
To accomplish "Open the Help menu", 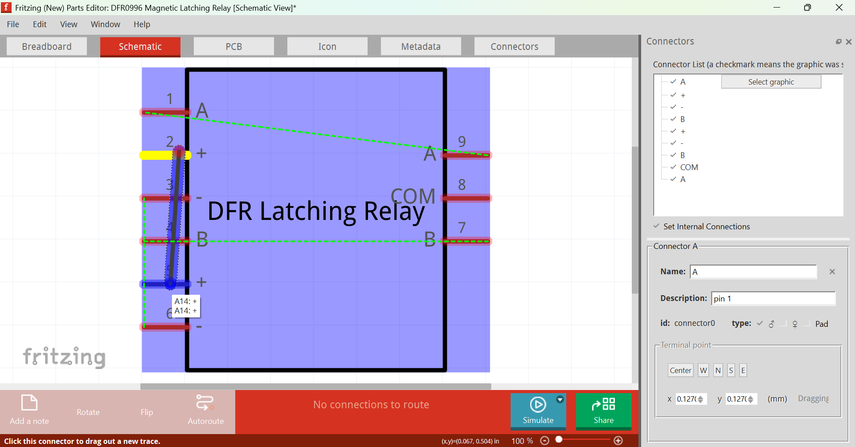I will coord(142,24).
